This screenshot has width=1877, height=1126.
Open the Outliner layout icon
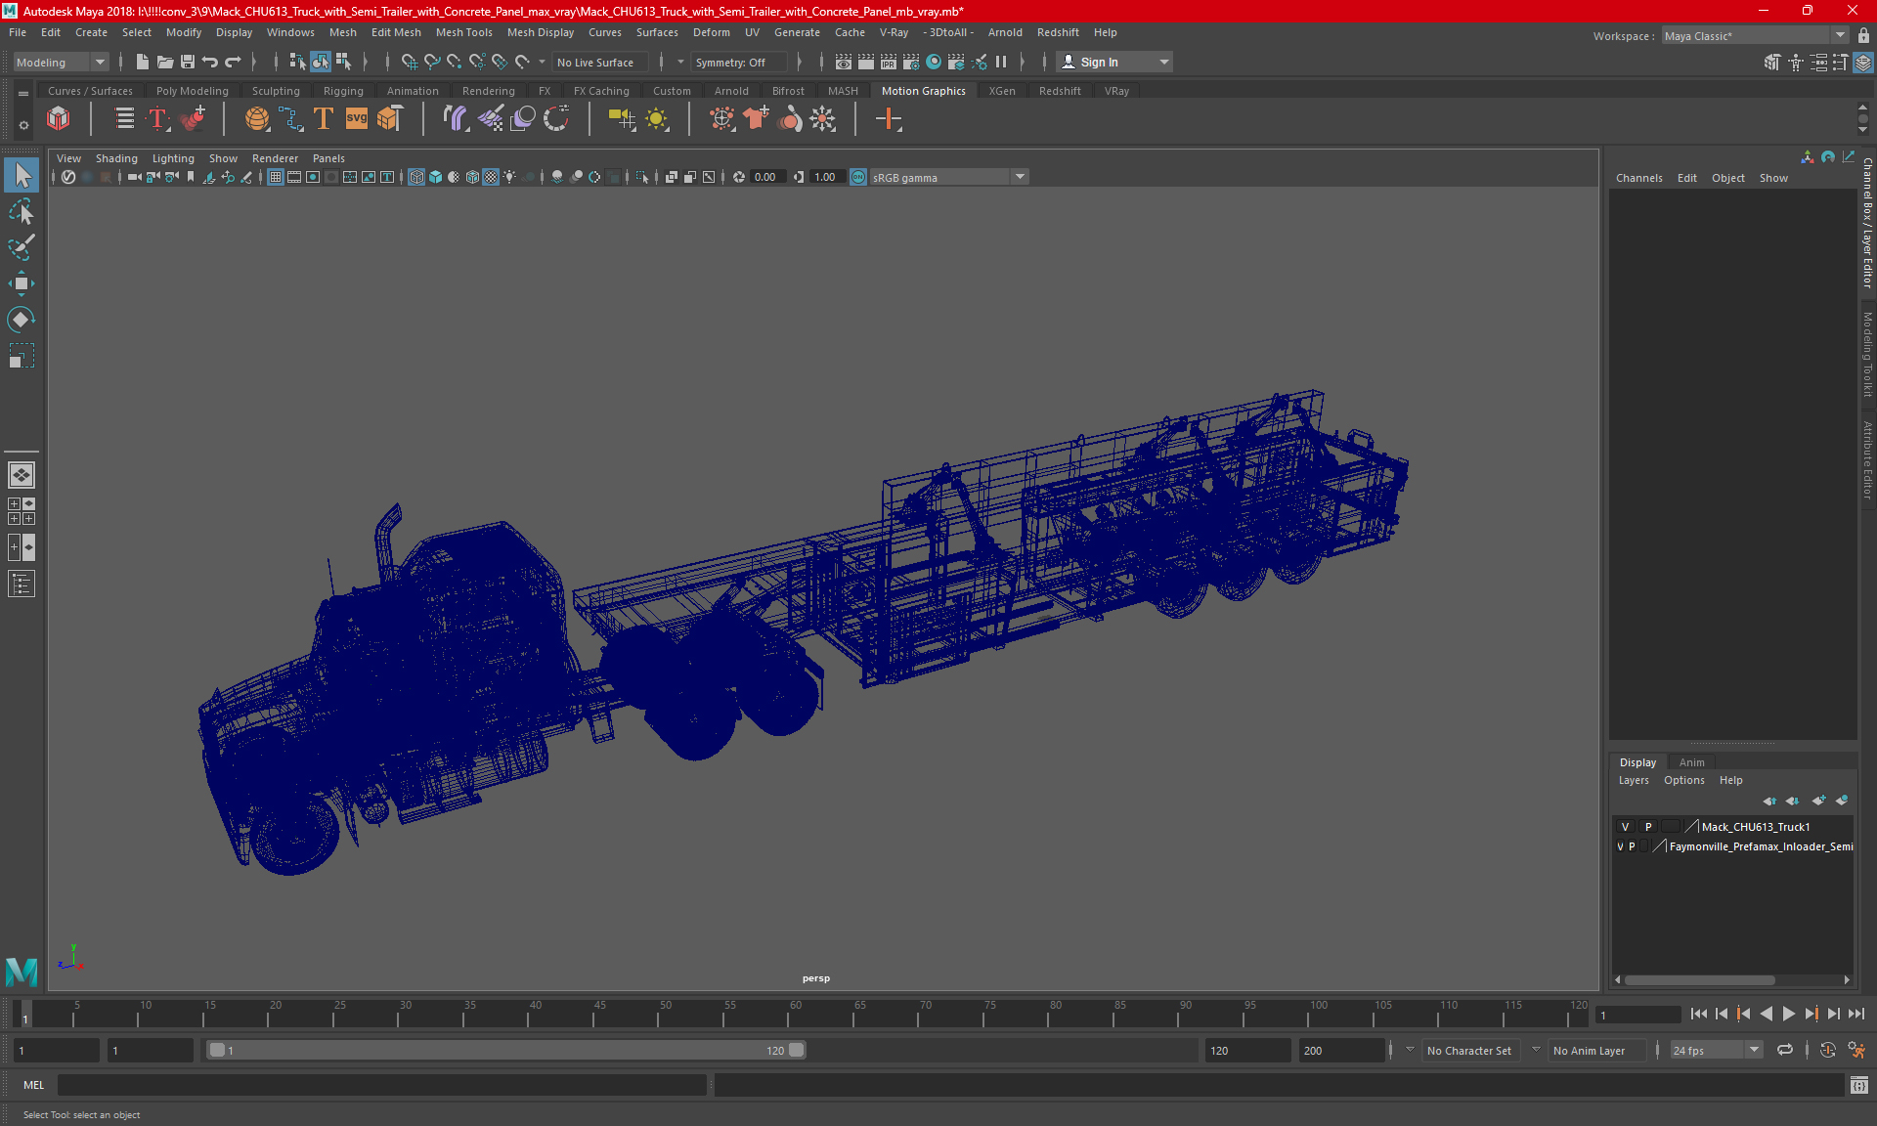[x=22, y=585]
